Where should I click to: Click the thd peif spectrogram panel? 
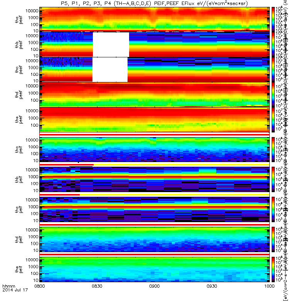155,239
